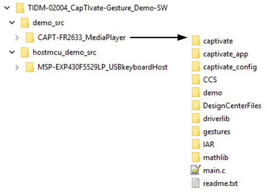Select the captivate_config folder name
Viewport: 267px width, 192px height.
(230, 67)
